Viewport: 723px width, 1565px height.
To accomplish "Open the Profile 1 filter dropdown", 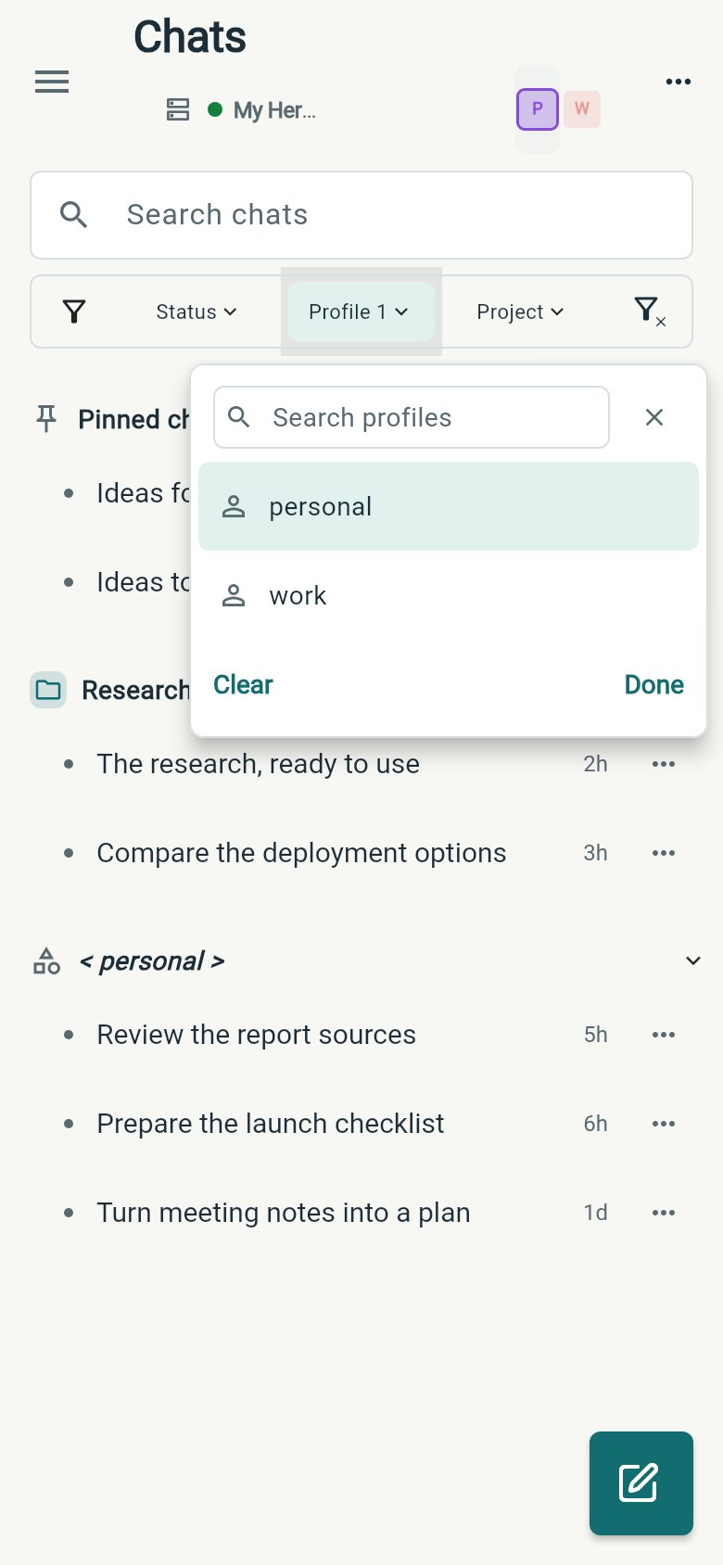I will [361, 312].
